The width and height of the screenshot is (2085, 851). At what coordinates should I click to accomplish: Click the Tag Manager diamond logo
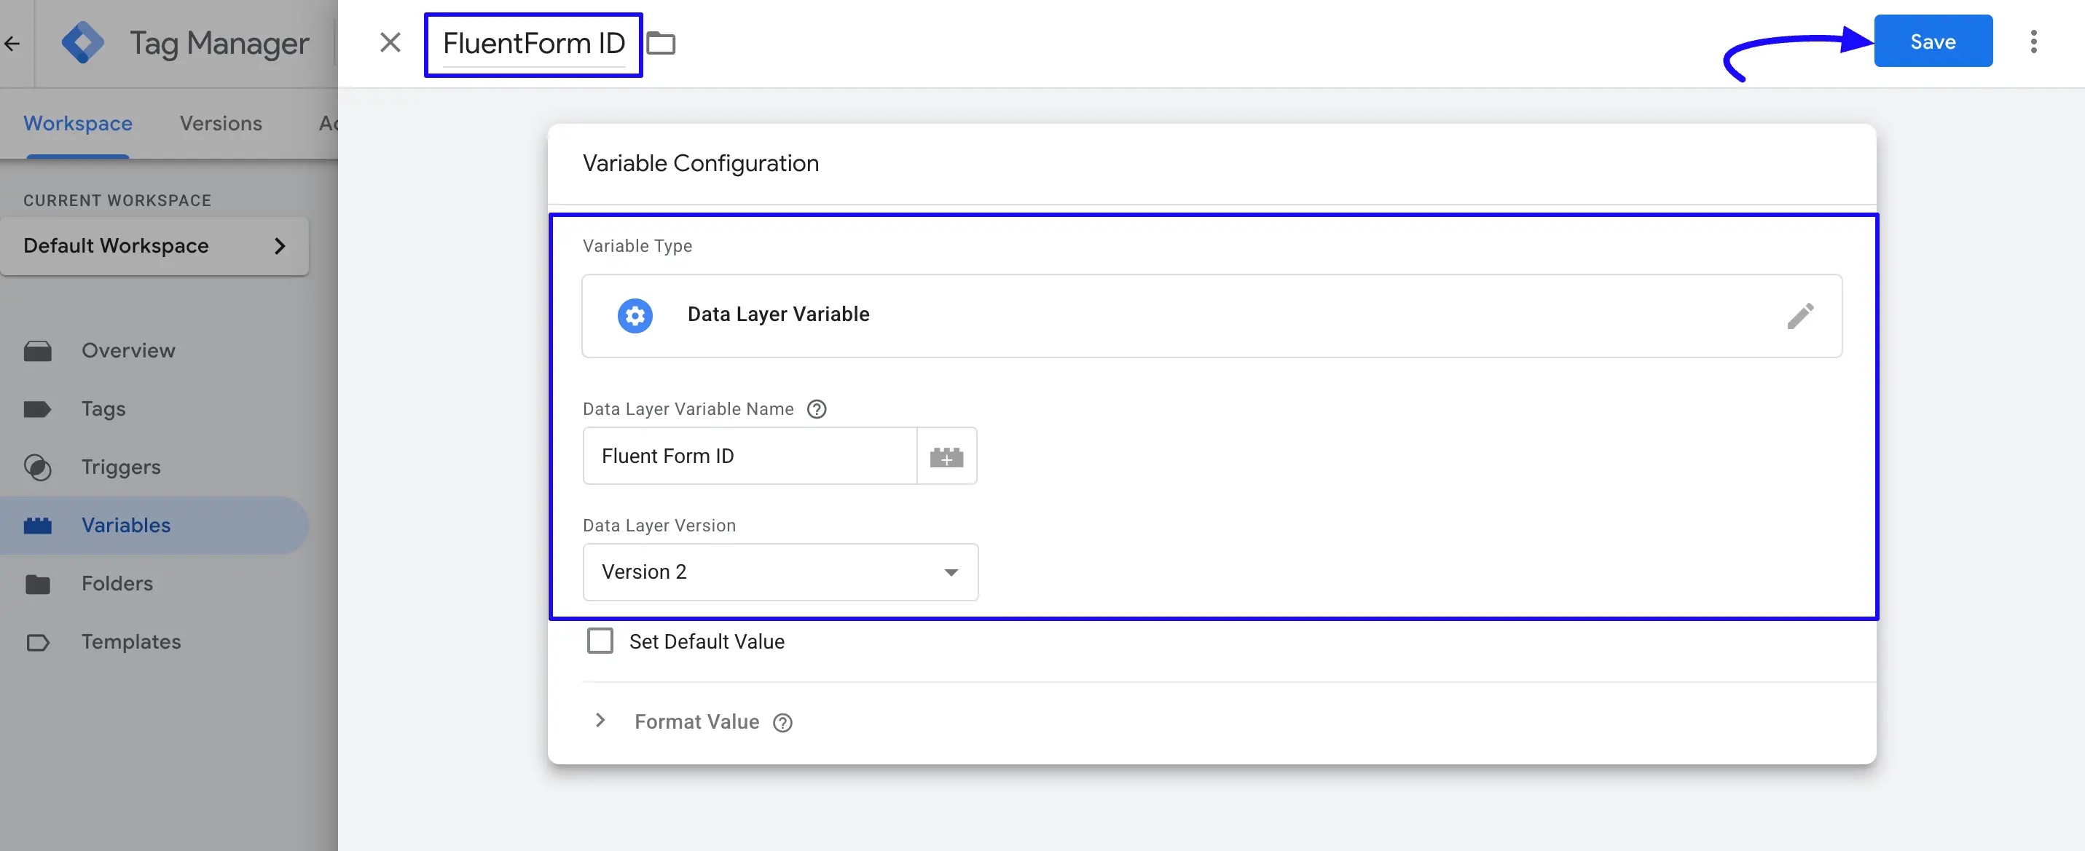pyautogui.click(x=82, y=43)
